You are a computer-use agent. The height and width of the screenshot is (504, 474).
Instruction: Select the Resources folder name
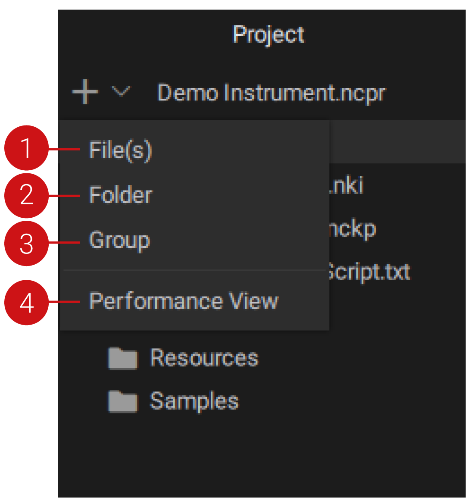click(204, 358)
